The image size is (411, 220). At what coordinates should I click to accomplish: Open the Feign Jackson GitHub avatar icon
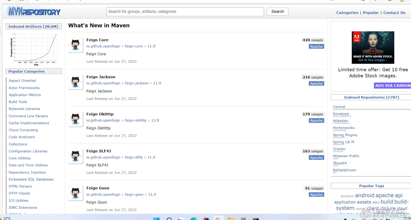point(75,82)
